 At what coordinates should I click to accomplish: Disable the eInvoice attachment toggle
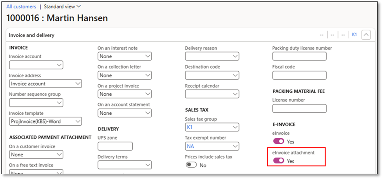(279, 161)
